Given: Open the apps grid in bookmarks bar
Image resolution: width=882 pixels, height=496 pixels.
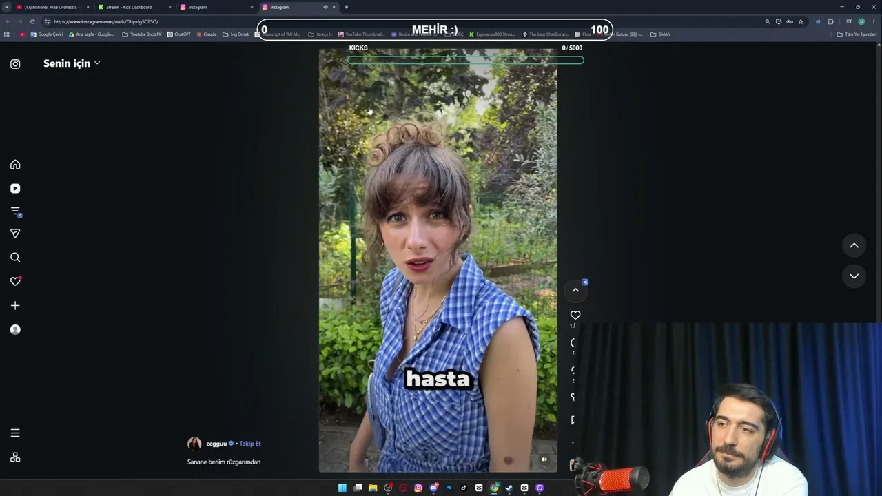Looking at the screenshot, I should click(x=7, y=34).
